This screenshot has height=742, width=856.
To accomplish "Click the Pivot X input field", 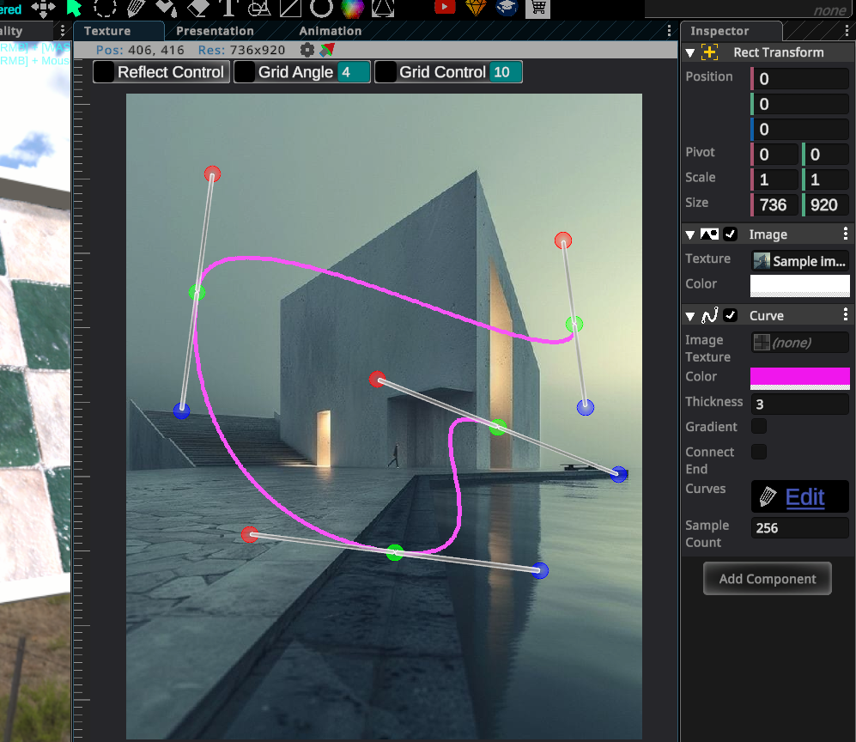I will pyautogui.click(x=774, y=155).
